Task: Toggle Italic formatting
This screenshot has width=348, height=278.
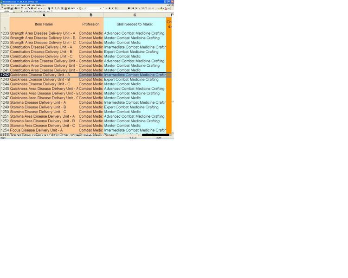Action: tap(113, 8)
